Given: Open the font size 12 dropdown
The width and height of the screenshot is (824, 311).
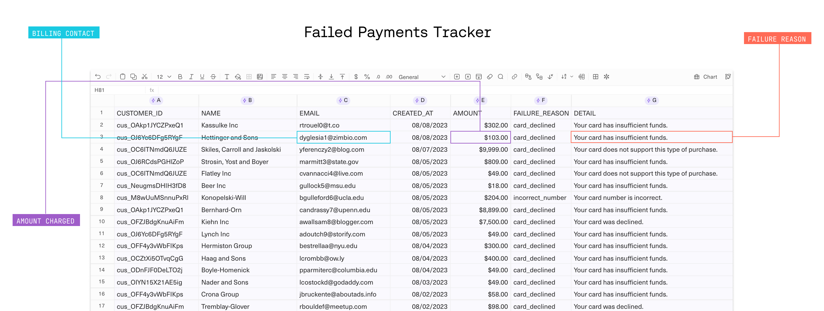Looking at the screenshot, I should tap(164, 77).
